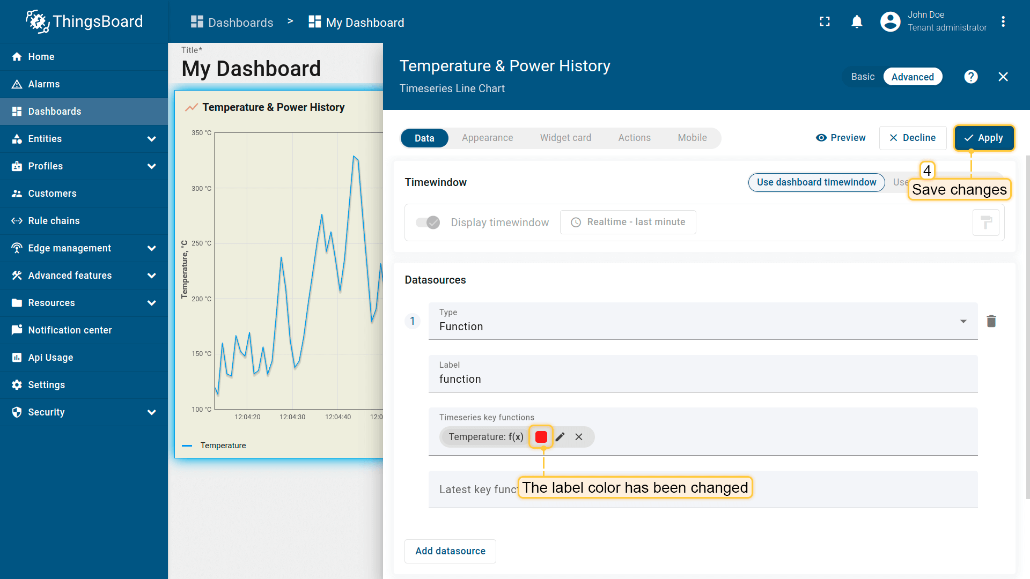
Task: Switch to the Appearance tab
Action: point(487,138)
